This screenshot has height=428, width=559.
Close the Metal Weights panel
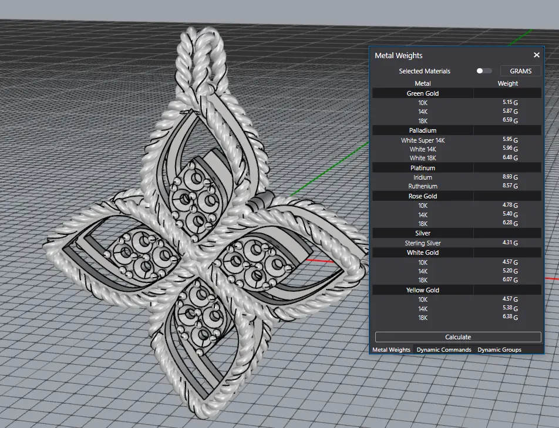(x=536, y=55)
